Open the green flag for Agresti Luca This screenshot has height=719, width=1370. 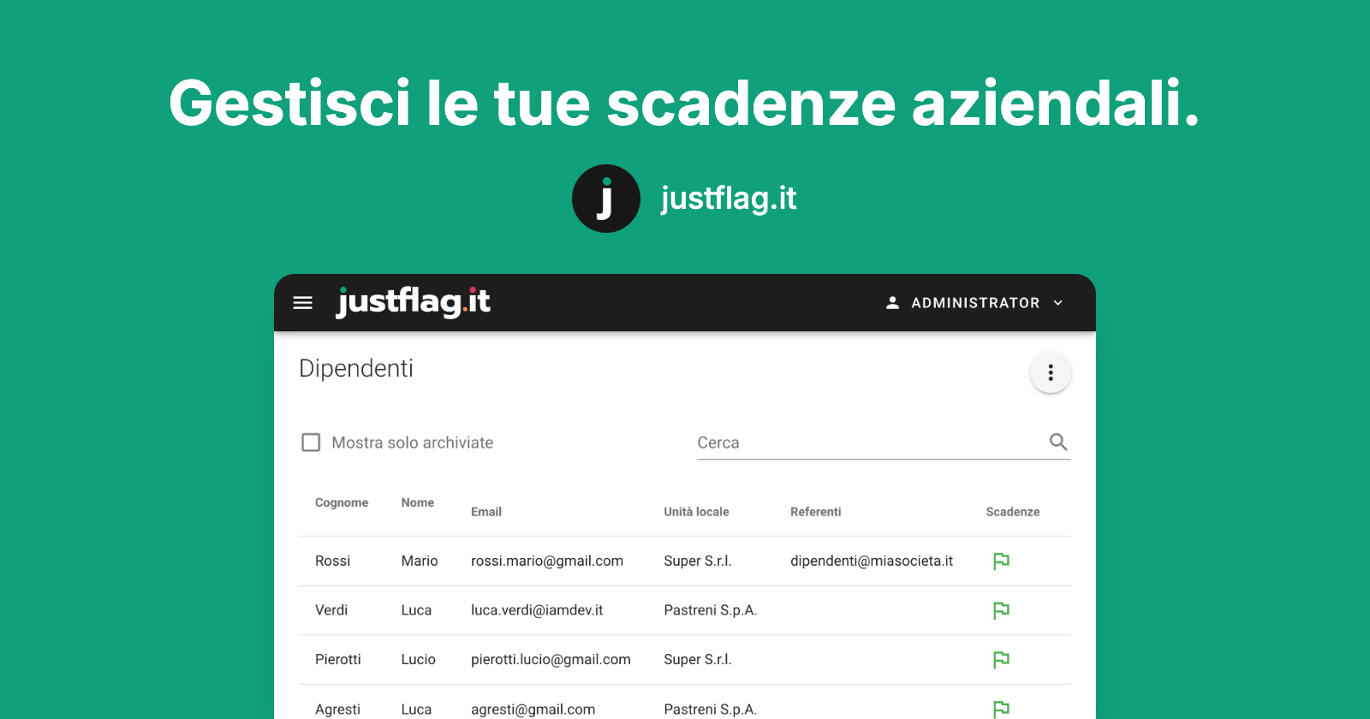tap(1001, 709)
